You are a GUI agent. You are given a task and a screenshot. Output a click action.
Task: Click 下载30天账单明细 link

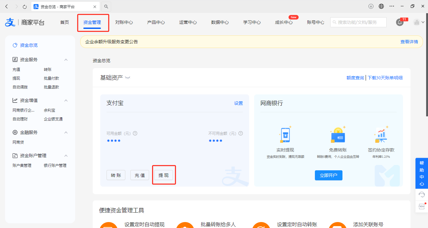point(385,78)
